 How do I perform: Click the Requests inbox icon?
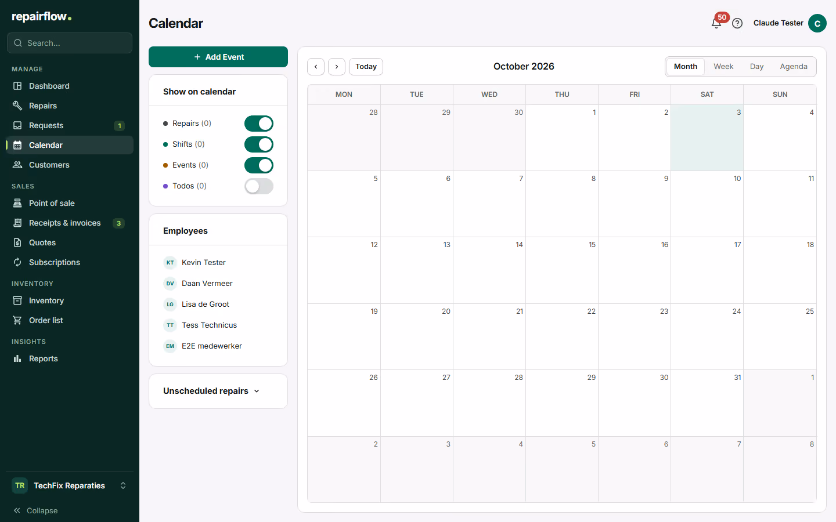pos(17,125)
